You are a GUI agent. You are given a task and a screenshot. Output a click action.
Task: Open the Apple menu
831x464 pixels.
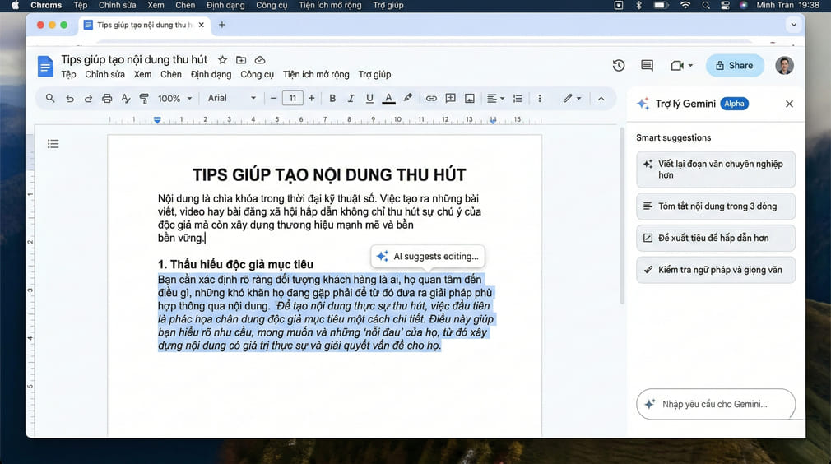[15, 5]
